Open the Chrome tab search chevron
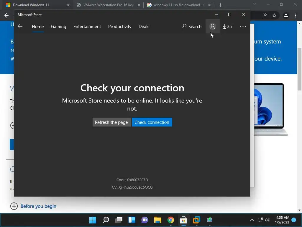 (x=255, y=4)
